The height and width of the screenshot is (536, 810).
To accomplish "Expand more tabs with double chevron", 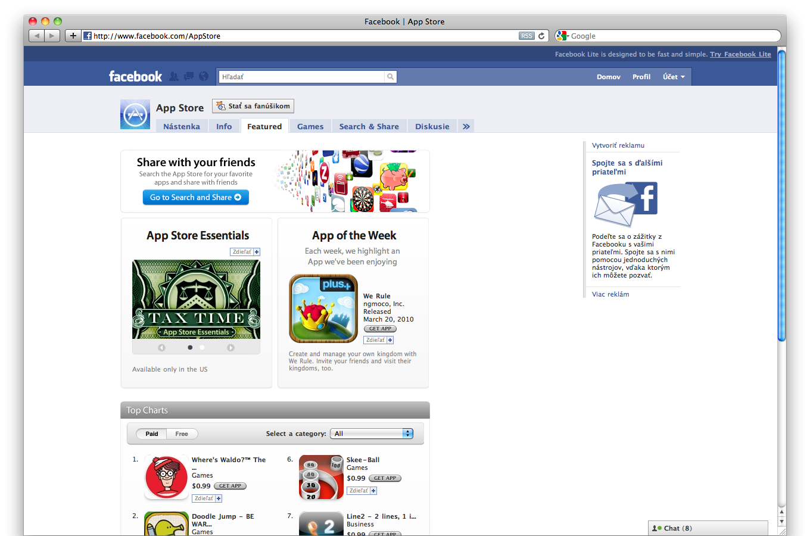I will [466, 126].
